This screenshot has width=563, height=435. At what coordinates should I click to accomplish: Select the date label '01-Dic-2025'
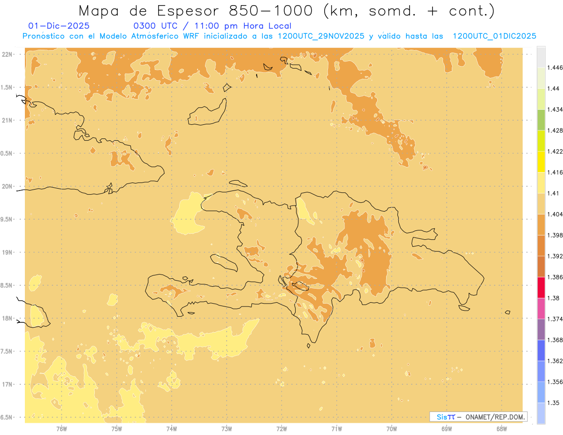tap(59, 26)
